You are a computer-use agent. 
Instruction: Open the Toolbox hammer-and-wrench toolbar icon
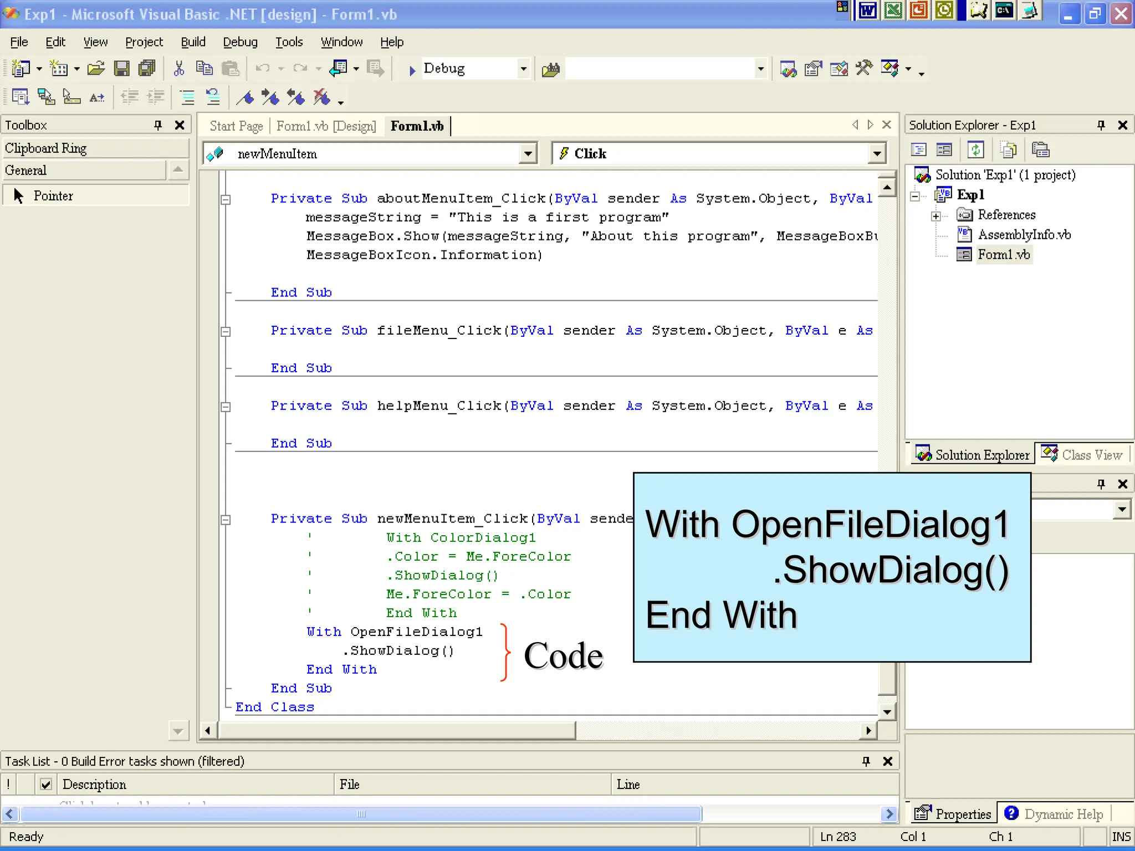click(x=864, y=69)
